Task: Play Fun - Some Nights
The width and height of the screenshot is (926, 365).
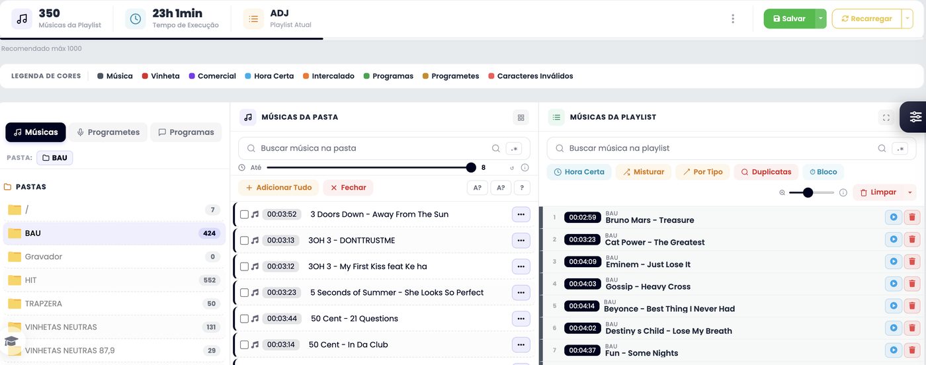Action: 893,350
